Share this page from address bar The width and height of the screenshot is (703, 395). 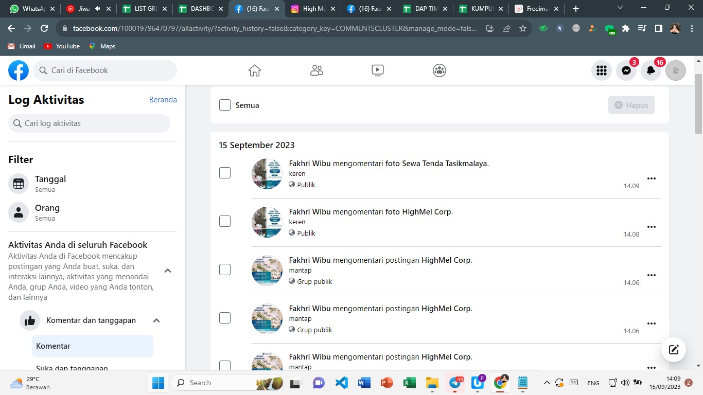[506, 29]
